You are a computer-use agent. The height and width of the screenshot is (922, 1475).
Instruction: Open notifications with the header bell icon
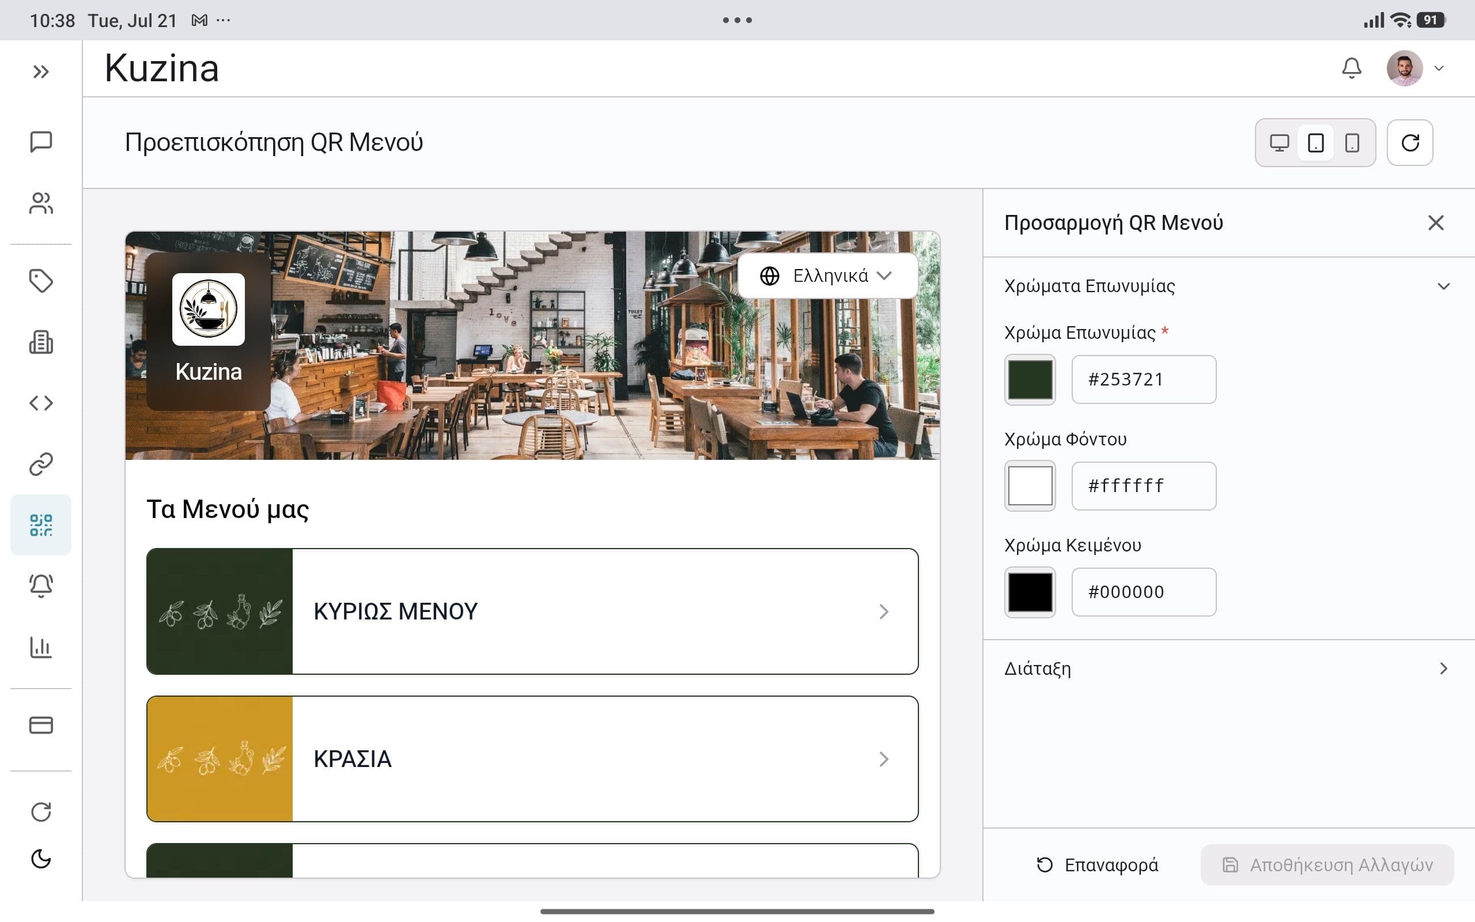click(1351, 69)
